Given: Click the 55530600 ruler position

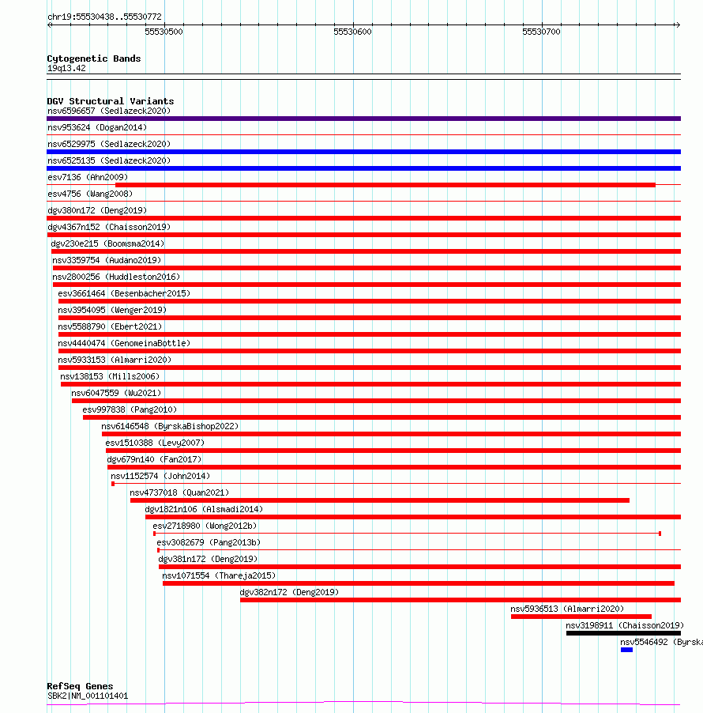Looking at the screenshot, I should pos(352,32).
